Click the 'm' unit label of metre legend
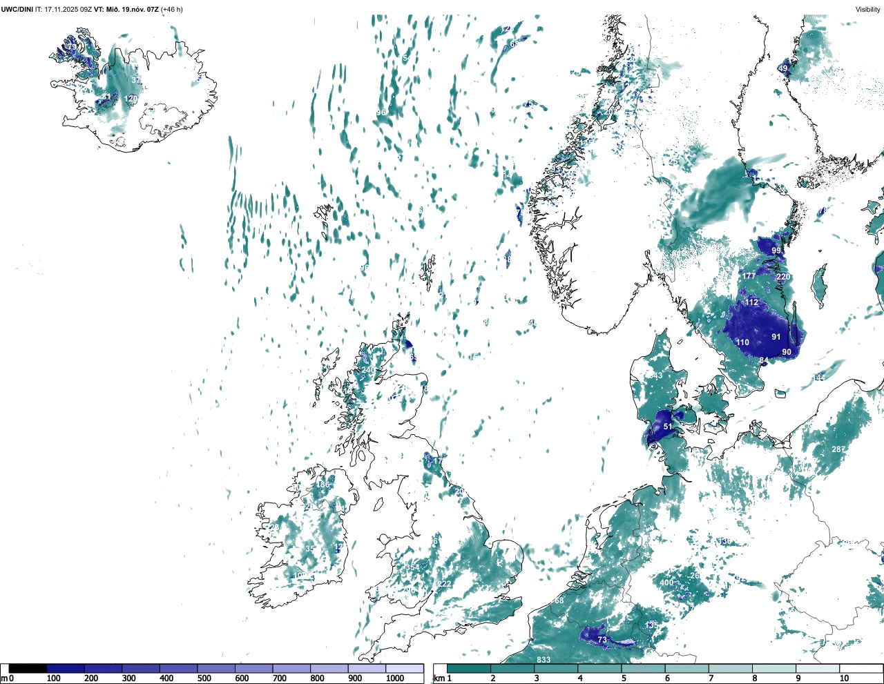884x684 pixels. 4,678
